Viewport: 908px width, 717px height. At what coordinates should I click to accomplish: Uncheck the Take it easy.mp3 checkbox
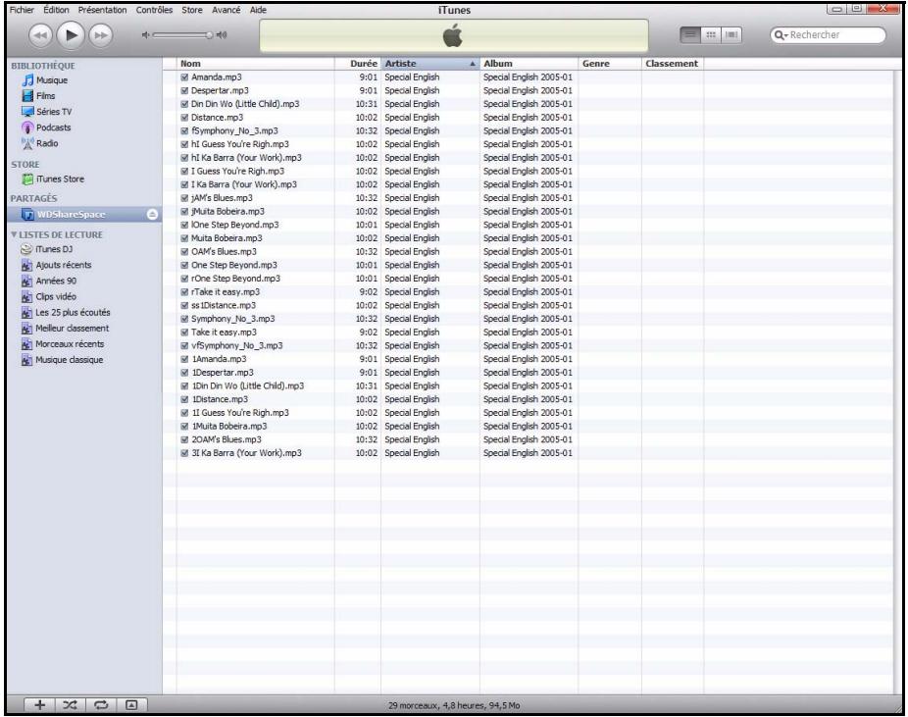click(184, 332)
